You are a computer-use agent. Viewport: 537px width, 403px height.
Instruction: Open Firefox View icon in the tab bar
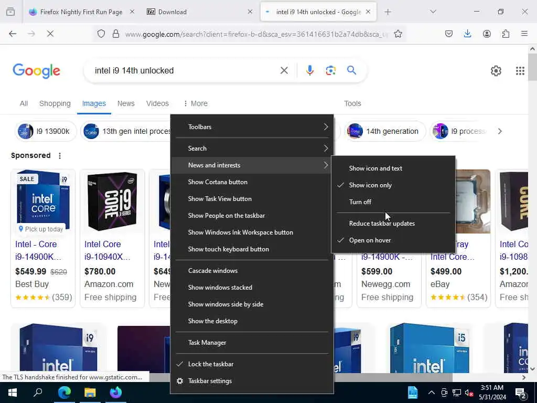10,12
